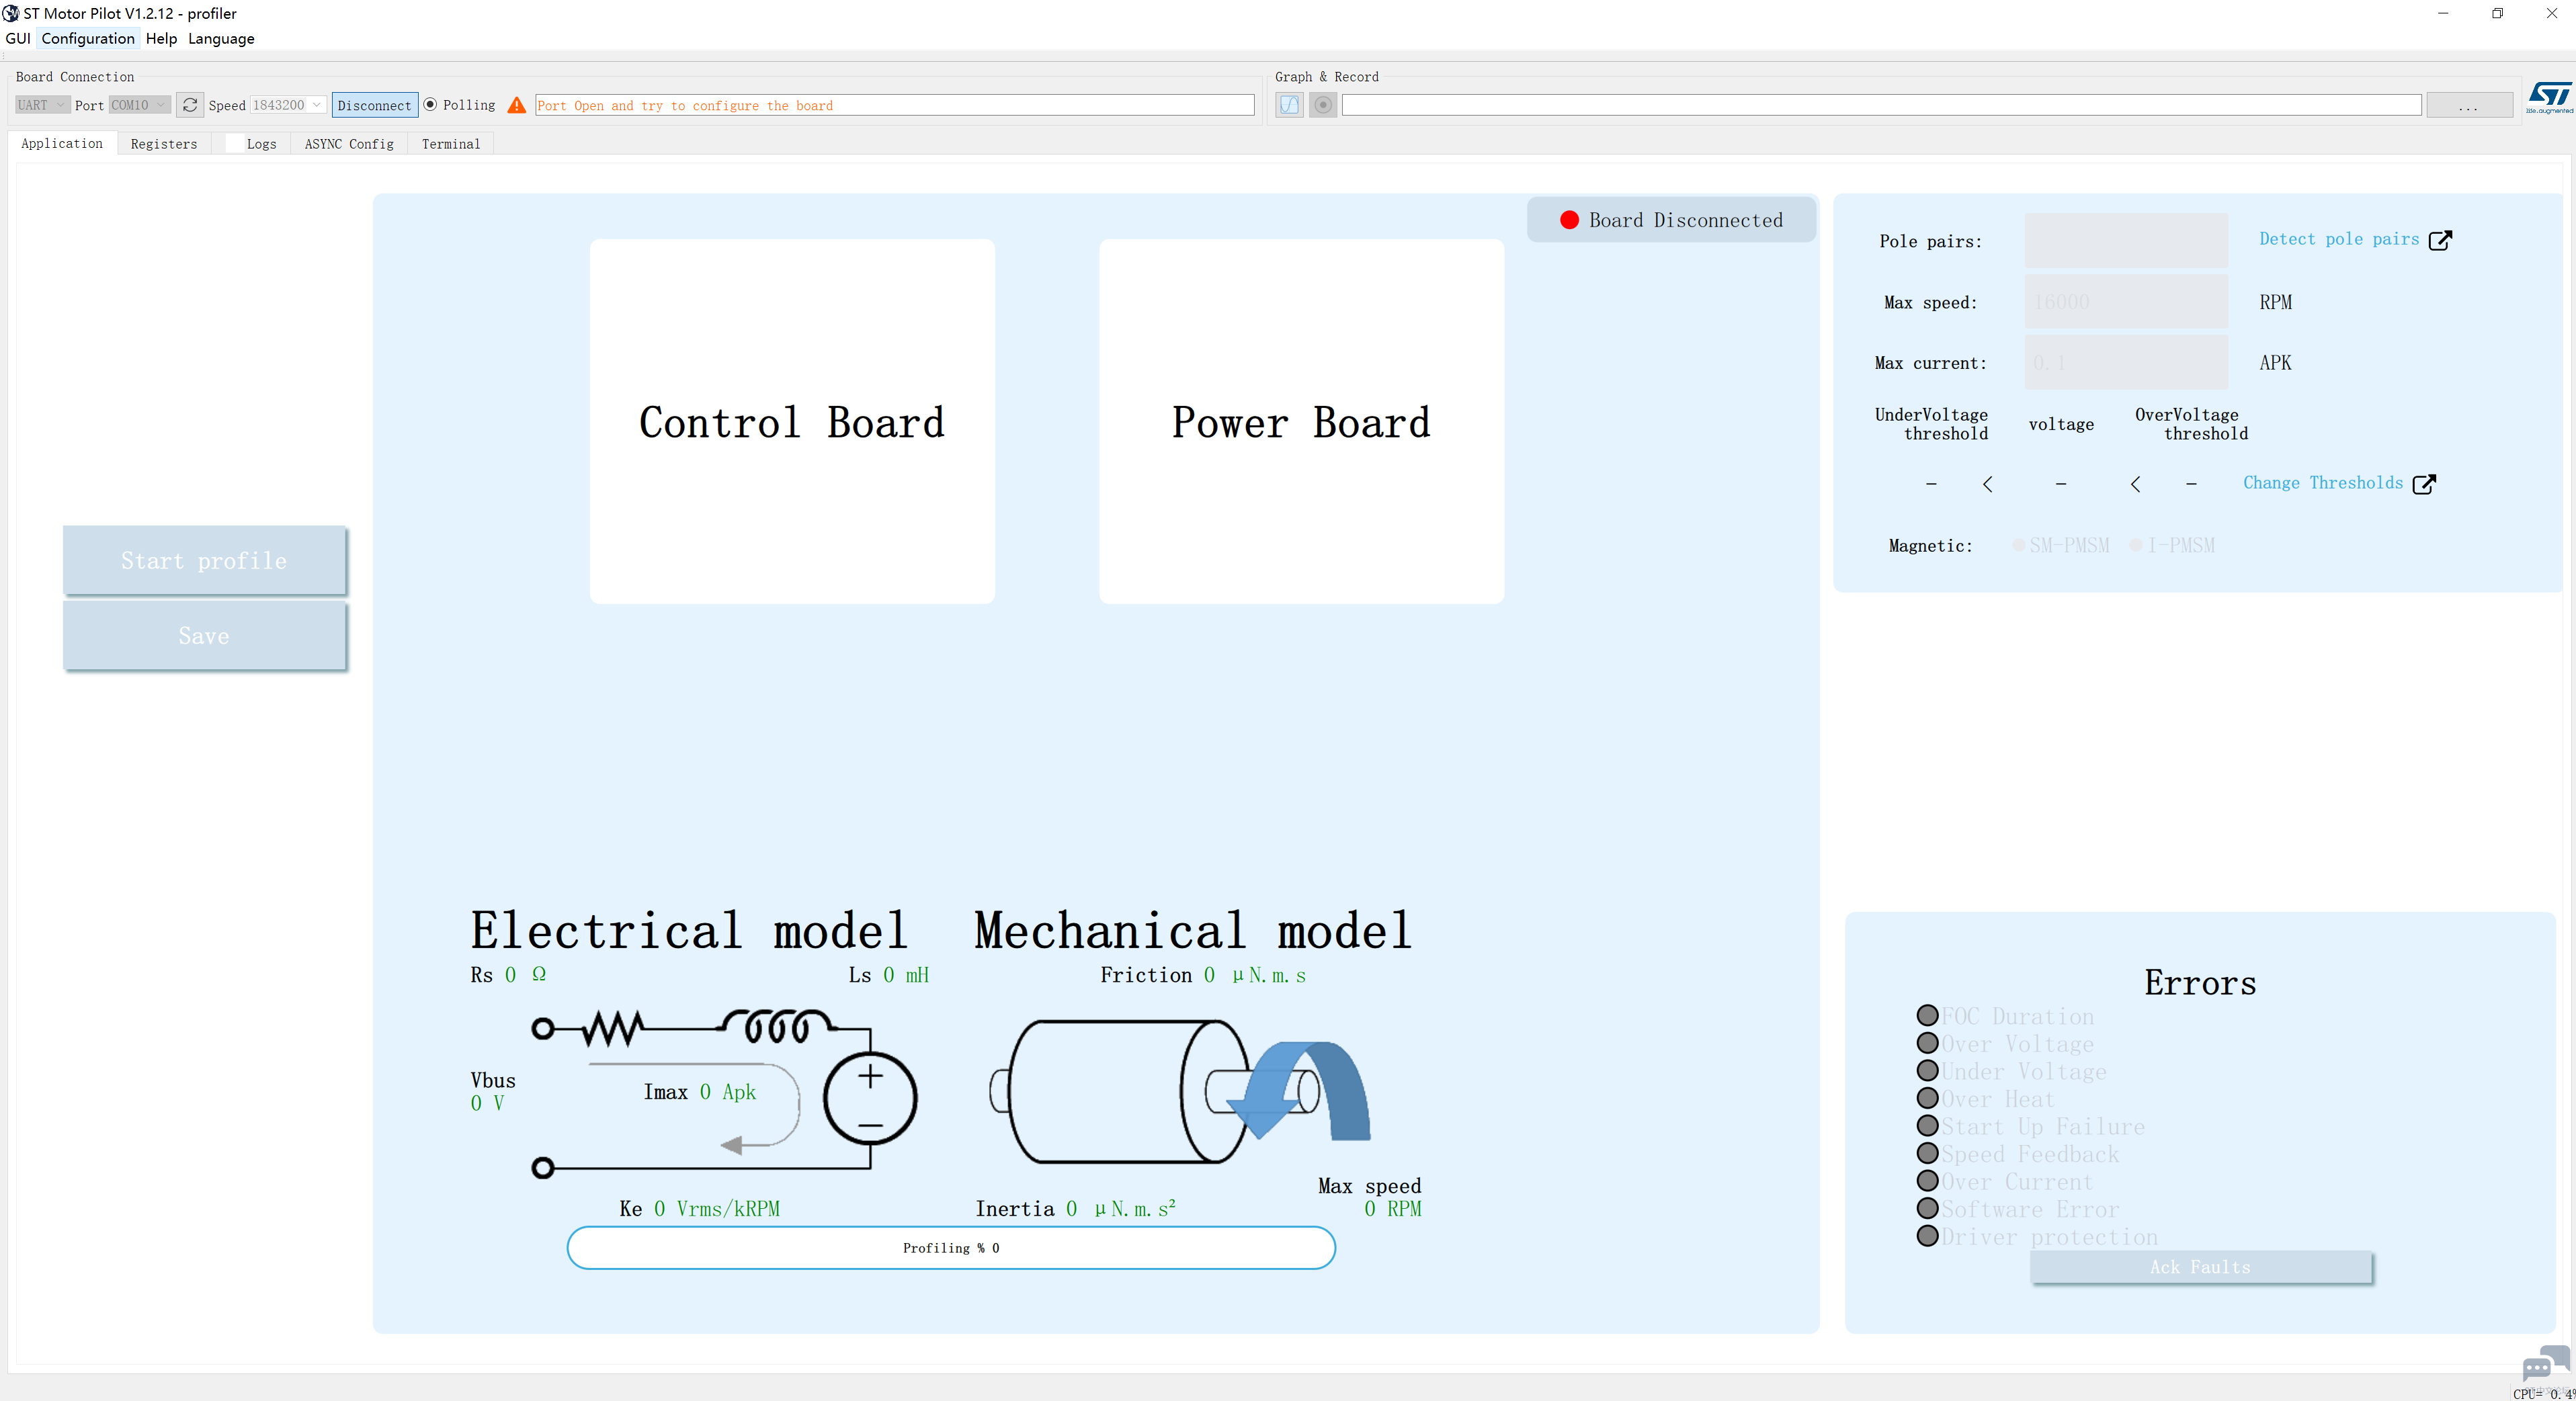Click the Start Up Failure error indicator
This screenshot has width=2576, height=1401.
pyautogui.click(x=1927, y=1125)
